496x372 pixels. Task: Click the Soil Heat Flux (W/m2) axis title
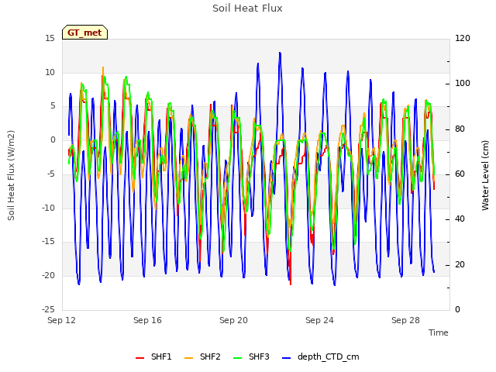point(12,175)
